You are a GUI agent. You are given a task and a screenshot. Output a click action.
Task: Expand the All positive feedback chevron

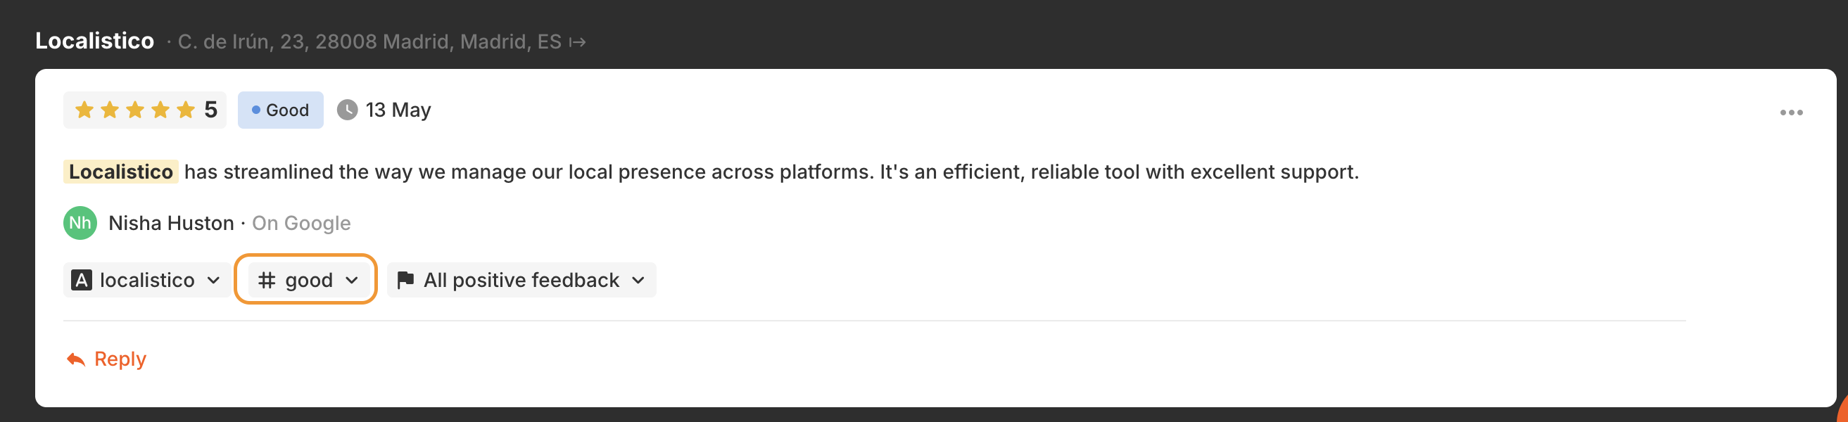pos(638,279)
